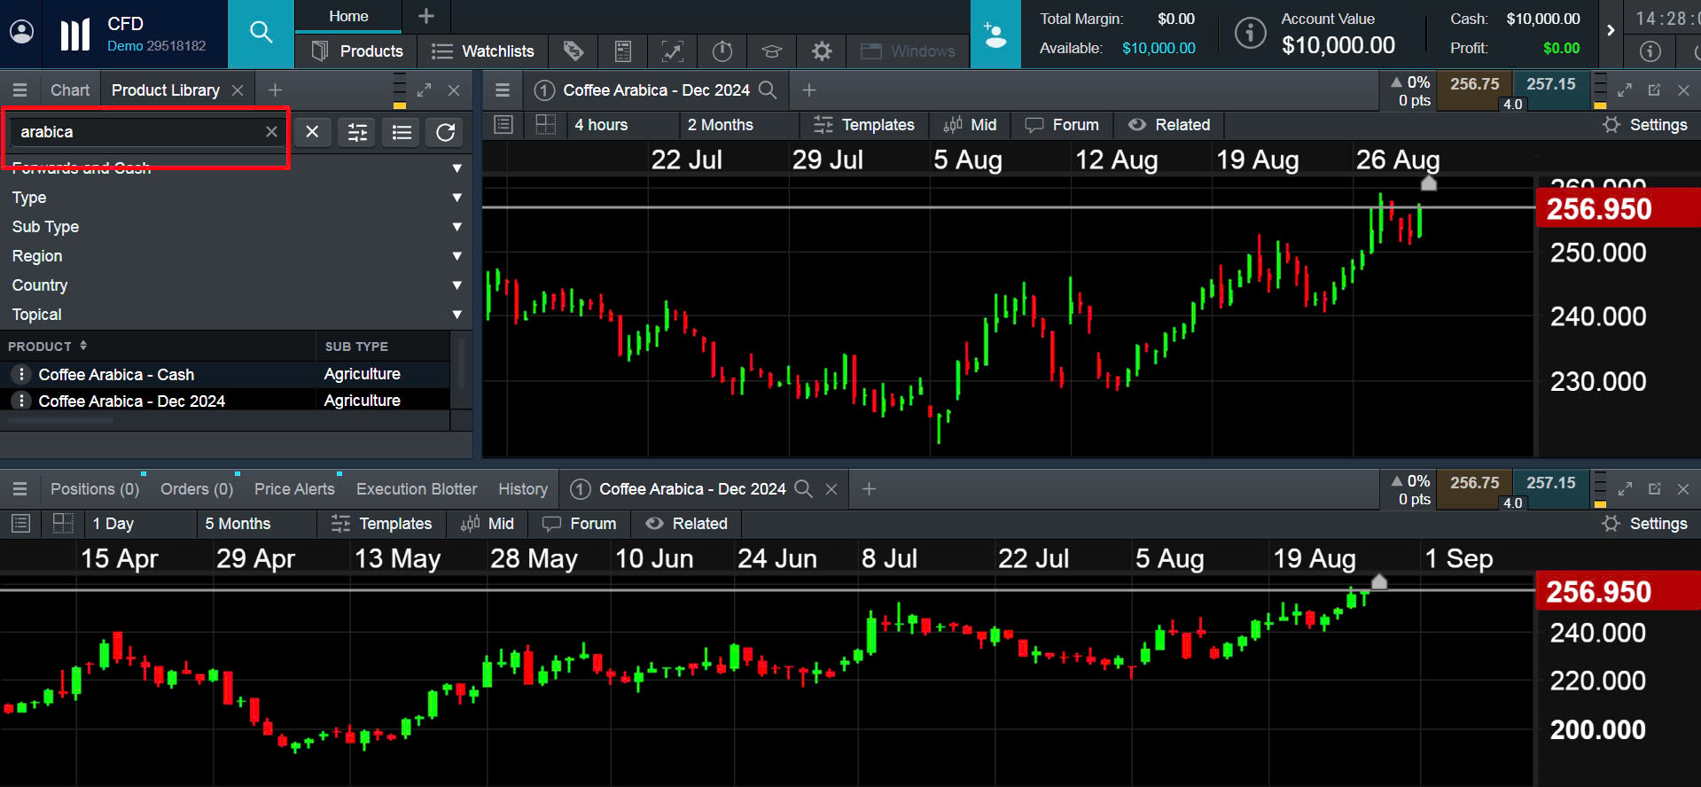Refresh the Product Library results
The width and height of the screenshot is (1701, 787).
click(x=445, y=132)
